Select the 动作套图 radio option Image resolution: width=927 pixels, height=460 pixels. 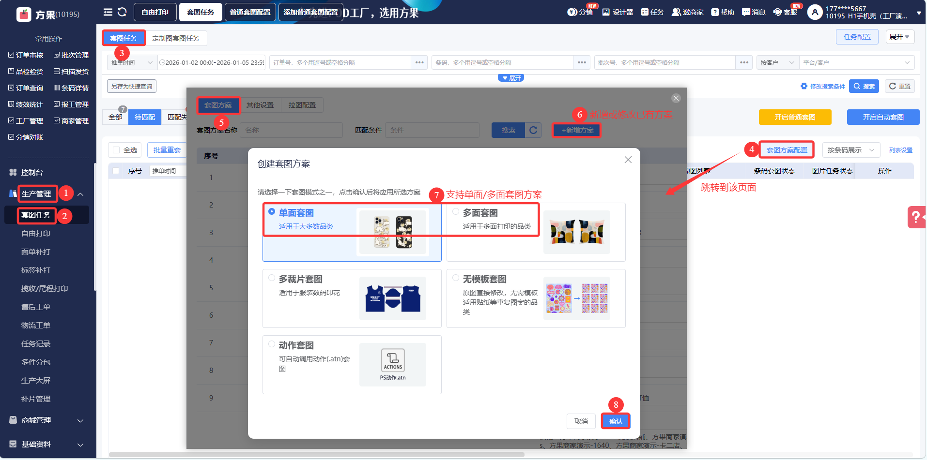272,344
